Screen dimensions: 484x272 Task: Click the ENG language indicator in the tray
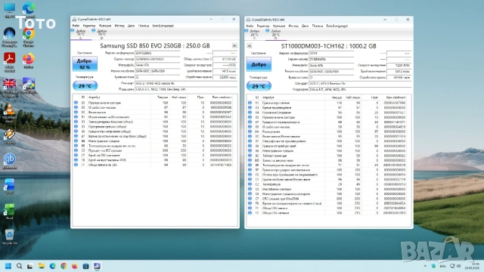(x=442, y=266)
